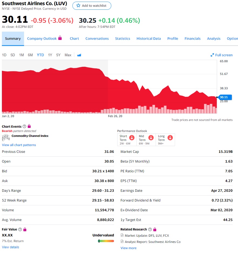Click the Southwest Airlines Co. (LUV) title
This screenshot has width=238, height=254.
point(35,4)
